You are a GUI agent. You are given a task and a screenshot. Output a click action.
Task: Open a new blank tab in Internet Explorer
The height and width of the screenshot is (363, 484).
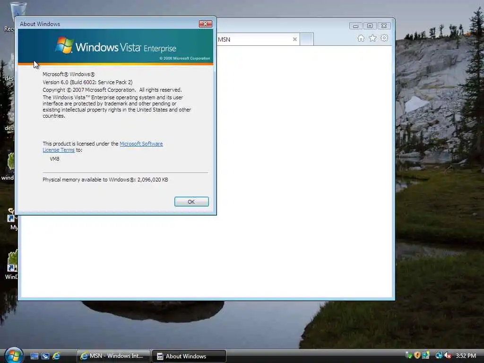click(307, 39)
